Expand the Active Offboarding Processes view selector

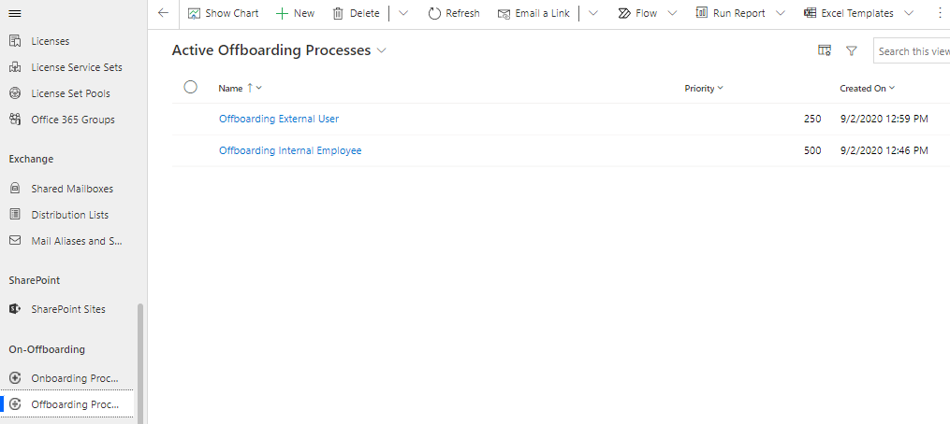[x=382, y=50]
